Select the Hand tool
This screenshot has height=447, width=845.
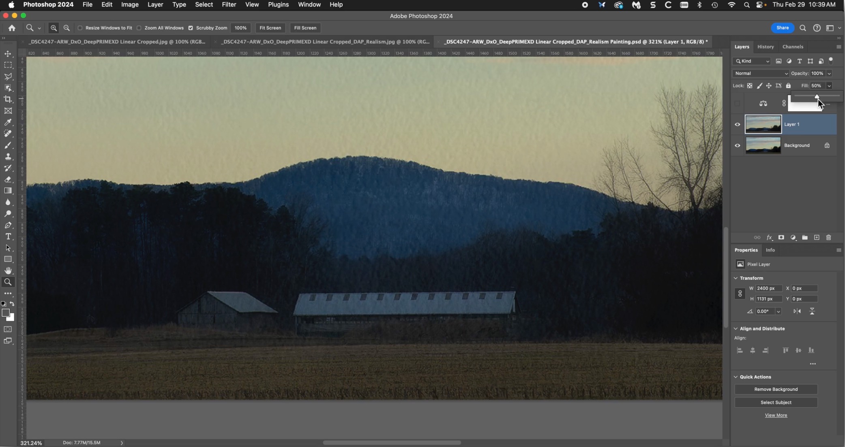click(8, 270)
